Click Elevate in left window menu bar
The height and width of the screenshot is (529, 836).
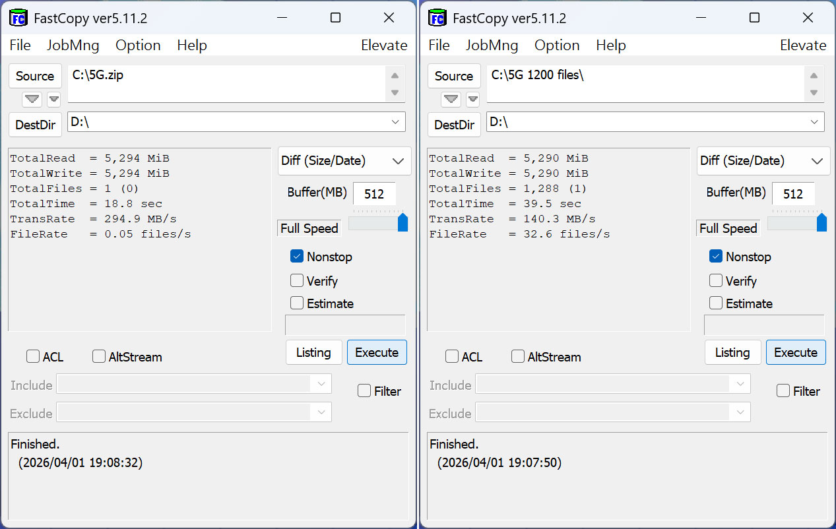pos(384,46)
